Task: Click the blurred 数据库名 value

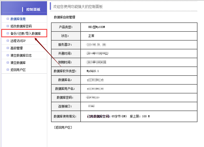Action: click(x=95, y=80)
